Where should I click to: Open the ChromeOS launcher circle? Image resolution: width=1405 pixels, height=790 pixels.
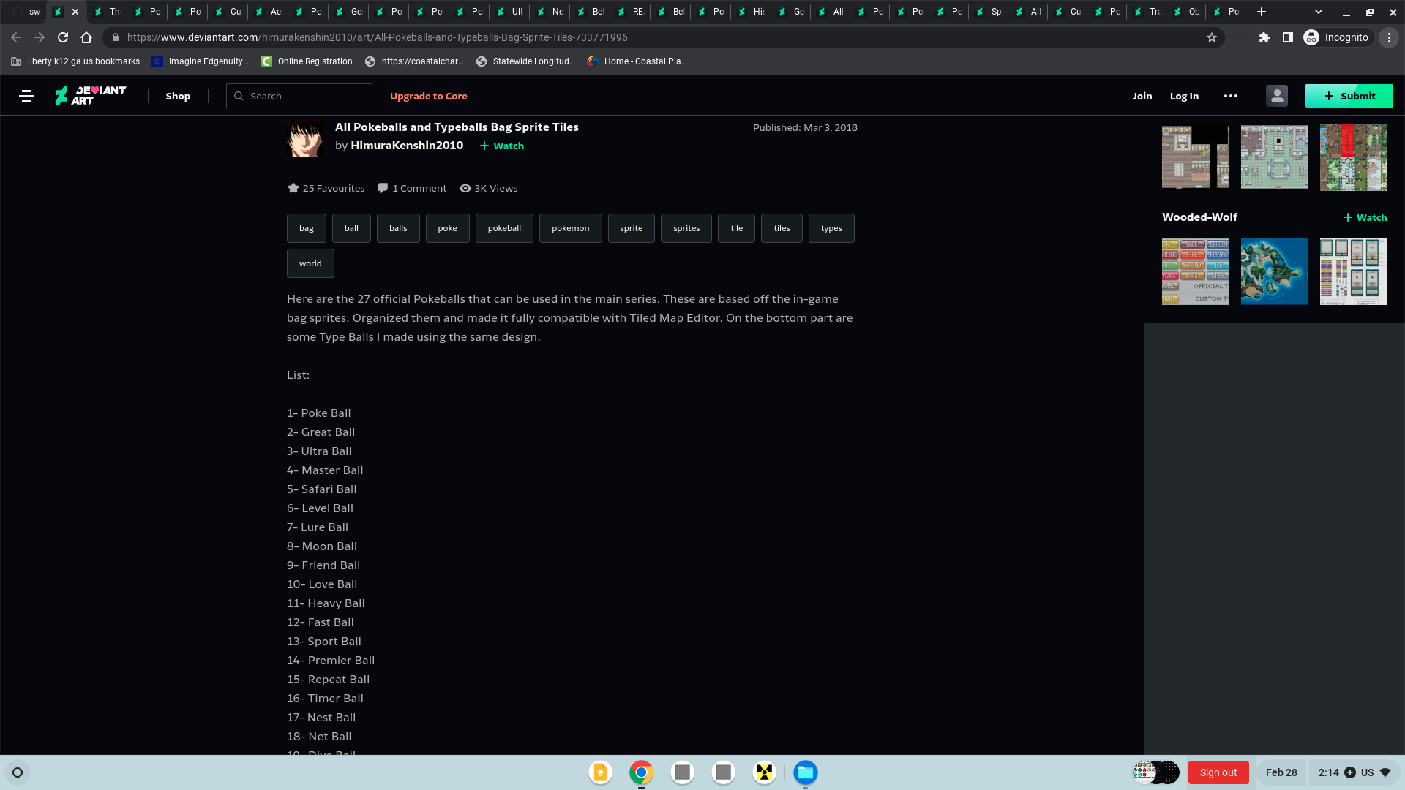(x=18, y=772)
